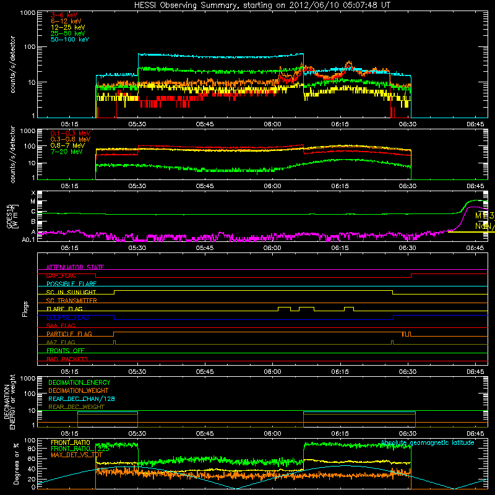Select the BAD_PACKETS flag label
The image size is (495, 495).
(x=67, y=359)
